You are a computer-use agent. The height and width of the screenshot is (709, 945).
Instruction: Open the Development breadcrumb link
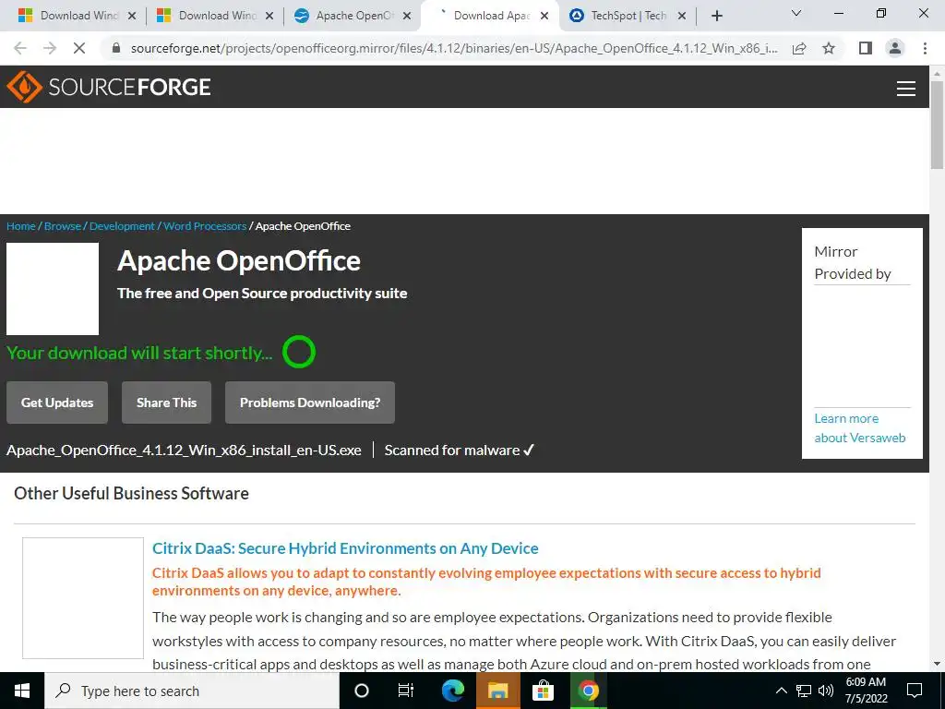click(x=122, y=226)
